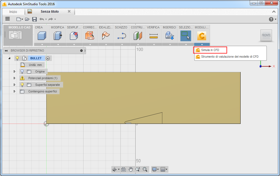The width and height of the screenshot is (280, 176).
Task: Collapse the ribbon with top-right chevron
Action: 274,12
